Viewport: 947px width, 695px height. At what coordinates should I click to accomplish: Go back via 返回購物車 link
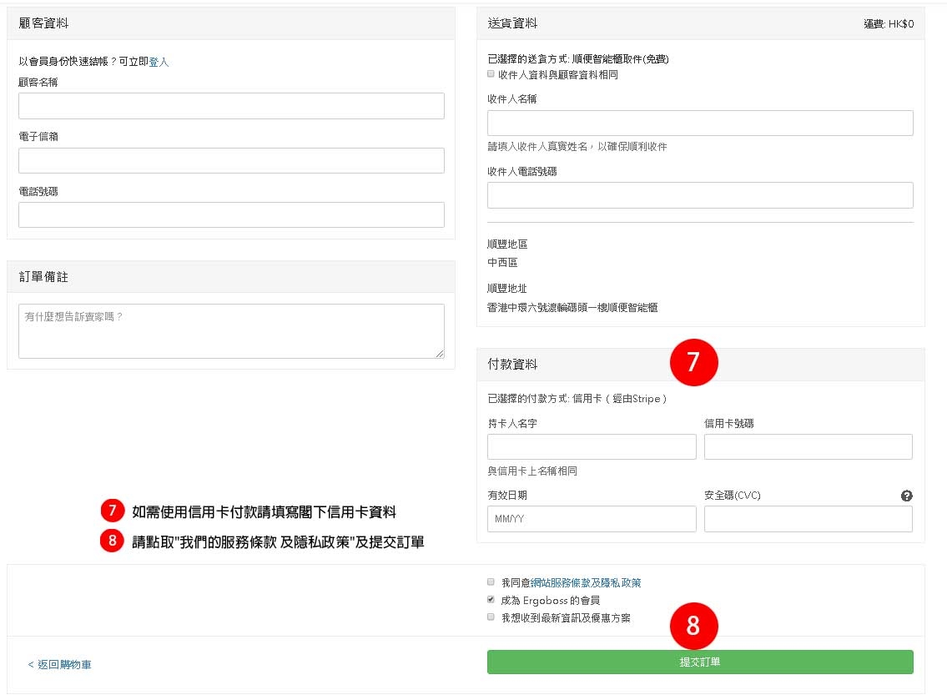coord(59,664)
